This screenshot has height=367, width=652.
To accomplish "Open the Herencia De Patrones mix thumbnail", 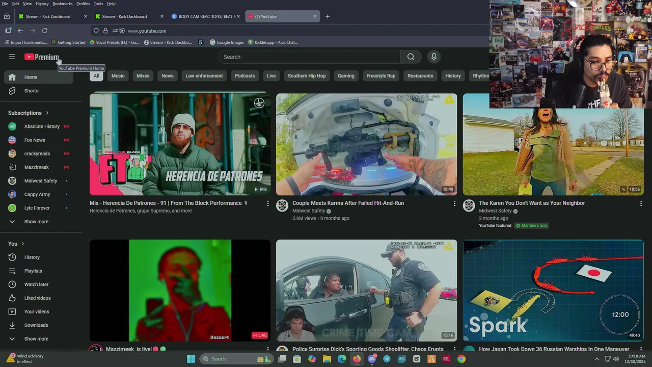I will (x=180, y=144).
